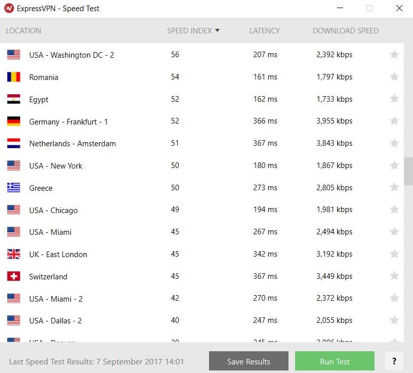This screenshot has height=373, width=413.
Task: Mark Egypt as favorite with star
Action: 394,99
